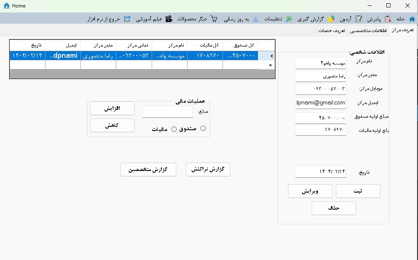Click the گزارش تراکنش report button
The height and width of the screenshot is (260, 418).
click(x=208, y=169)
